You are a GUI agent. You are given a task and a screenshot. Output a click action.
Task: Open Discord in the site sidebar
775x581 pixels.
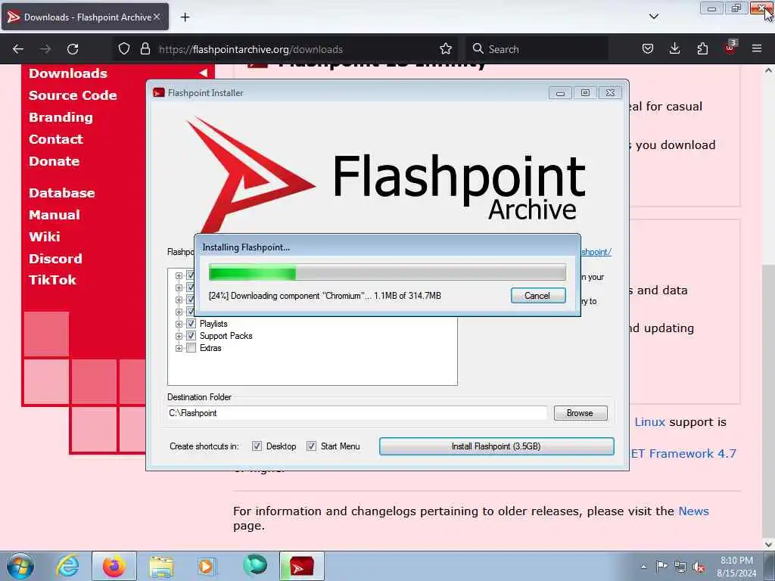55,259
